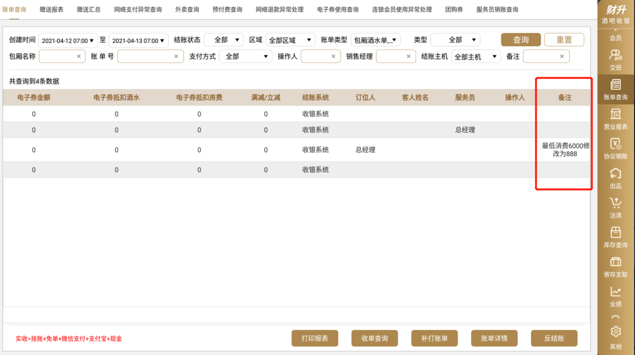This screenshot has width=635, height=355.
Task: Open the 团购券 tab
Action: coord(454,10)
